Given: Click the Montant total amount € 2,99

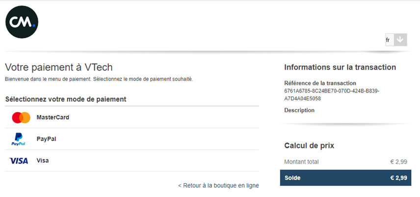Looking at the screenshot, I should pos(399,162).
